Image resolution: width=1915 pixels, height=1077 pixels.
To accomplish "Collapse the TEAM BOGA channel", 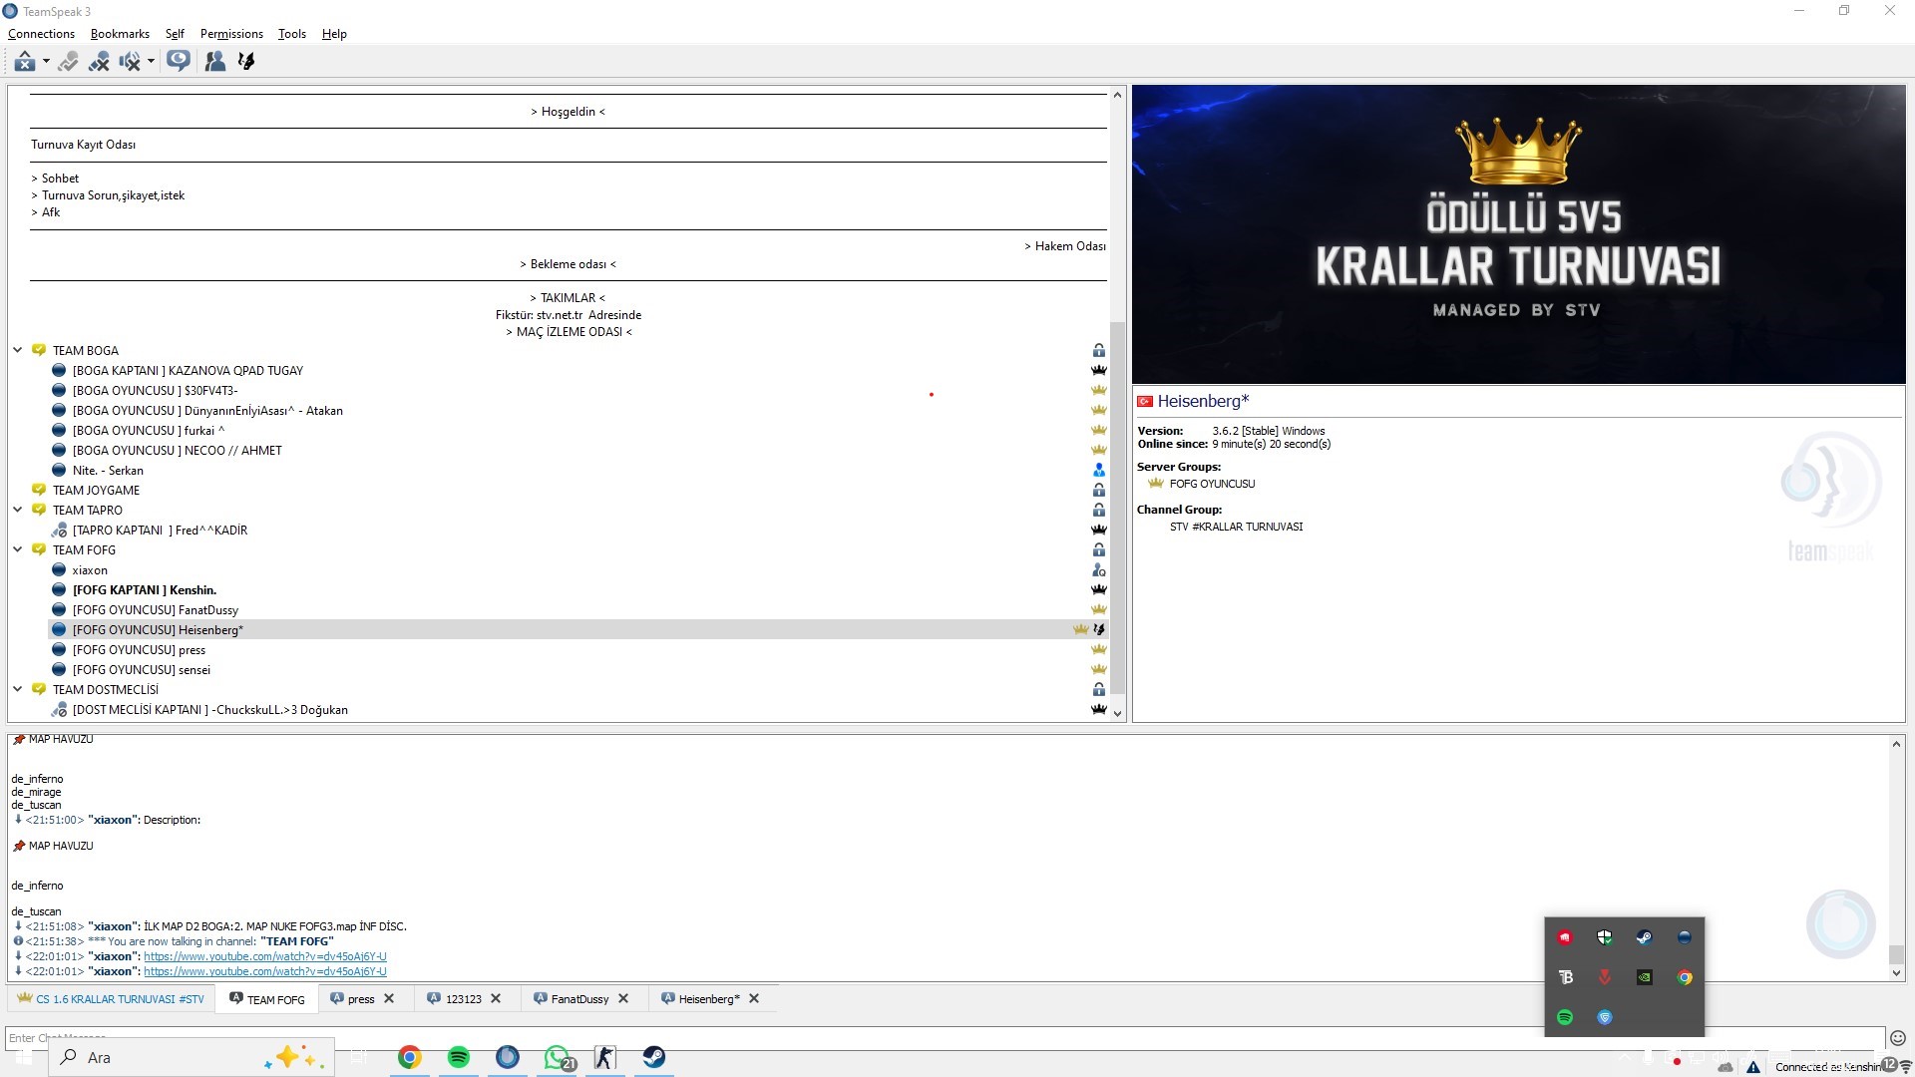I will click(x=18, y=350).
